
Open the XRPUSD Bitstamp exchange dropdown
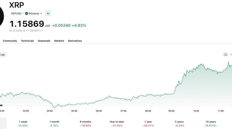pyautogui.click(x=26, y=13)
